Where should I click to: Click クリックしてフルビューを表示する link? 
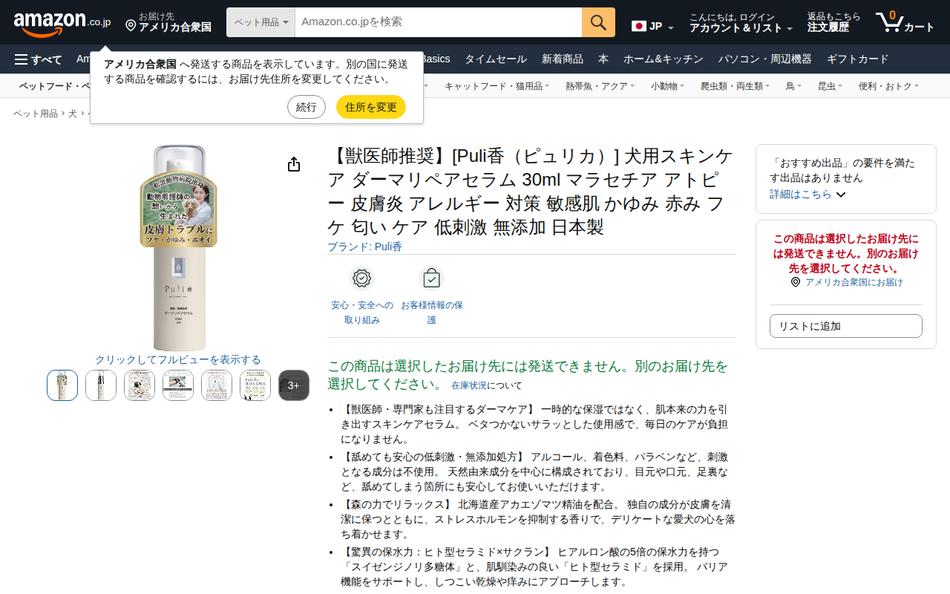(x=178, y=359)
